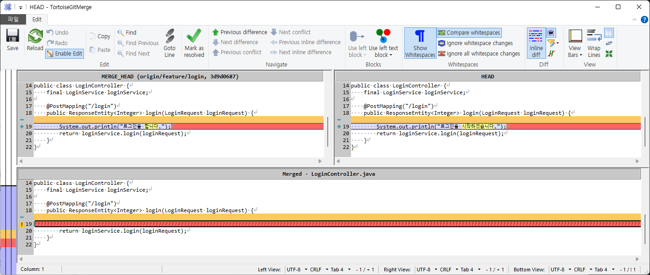
Task: Click the switch left and right views icon
Action: pyautogui.click(x=609, y=43)
